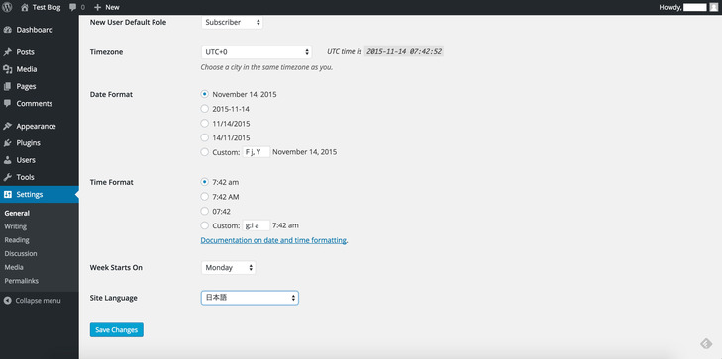722x359 pixels.
Task: Go to Discussion settings
Action: [x=21, y=254]
